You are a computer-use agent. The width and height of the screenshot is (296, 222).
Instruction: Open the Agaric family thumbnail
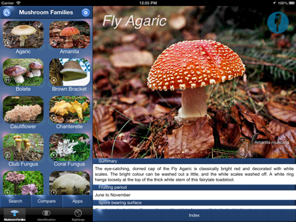coord(23,35)
